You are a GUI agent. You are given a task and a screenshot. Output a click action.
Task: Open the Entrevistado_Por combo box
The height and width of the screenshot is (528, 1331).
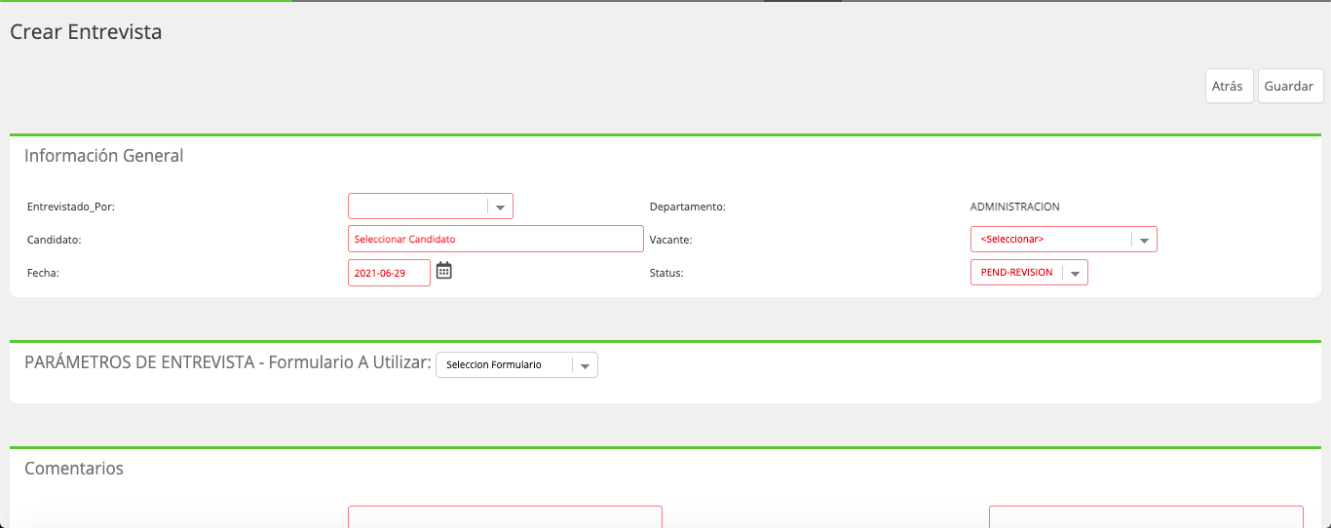click(431, 207)
